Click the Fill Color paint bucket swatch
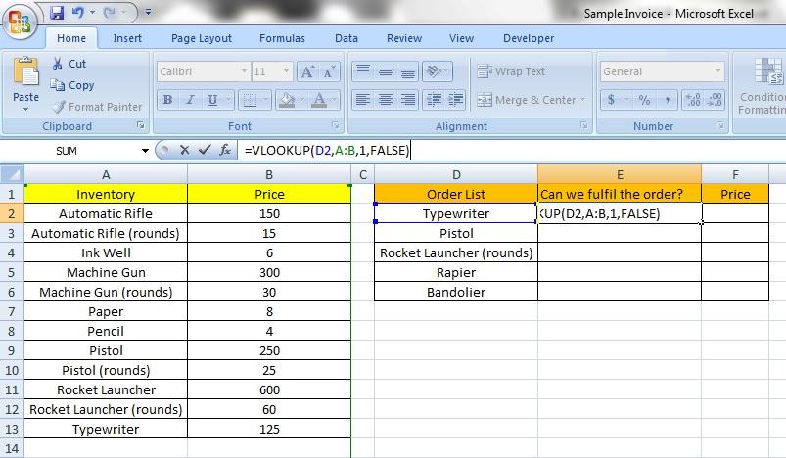The width and height of the screenshot is (786, 458). pos(286,100)
